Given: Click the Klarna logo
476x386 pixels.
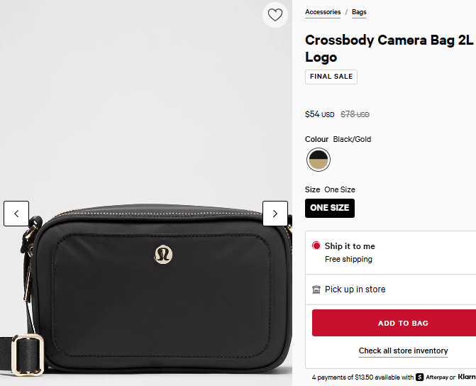Looking at the screenshot, I should tap(467, 377).
